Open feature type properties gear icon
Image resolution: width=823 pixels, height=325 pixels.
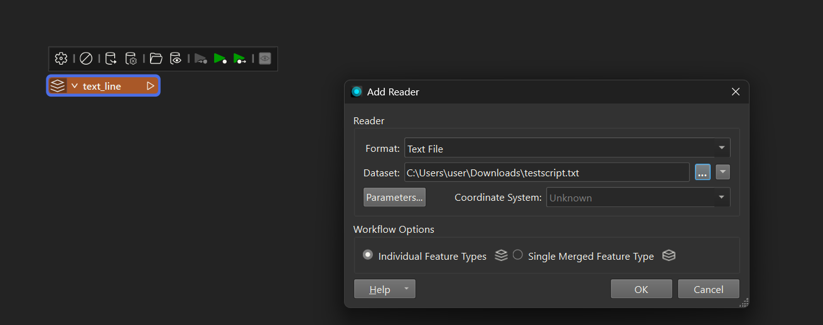click(61, 58)
